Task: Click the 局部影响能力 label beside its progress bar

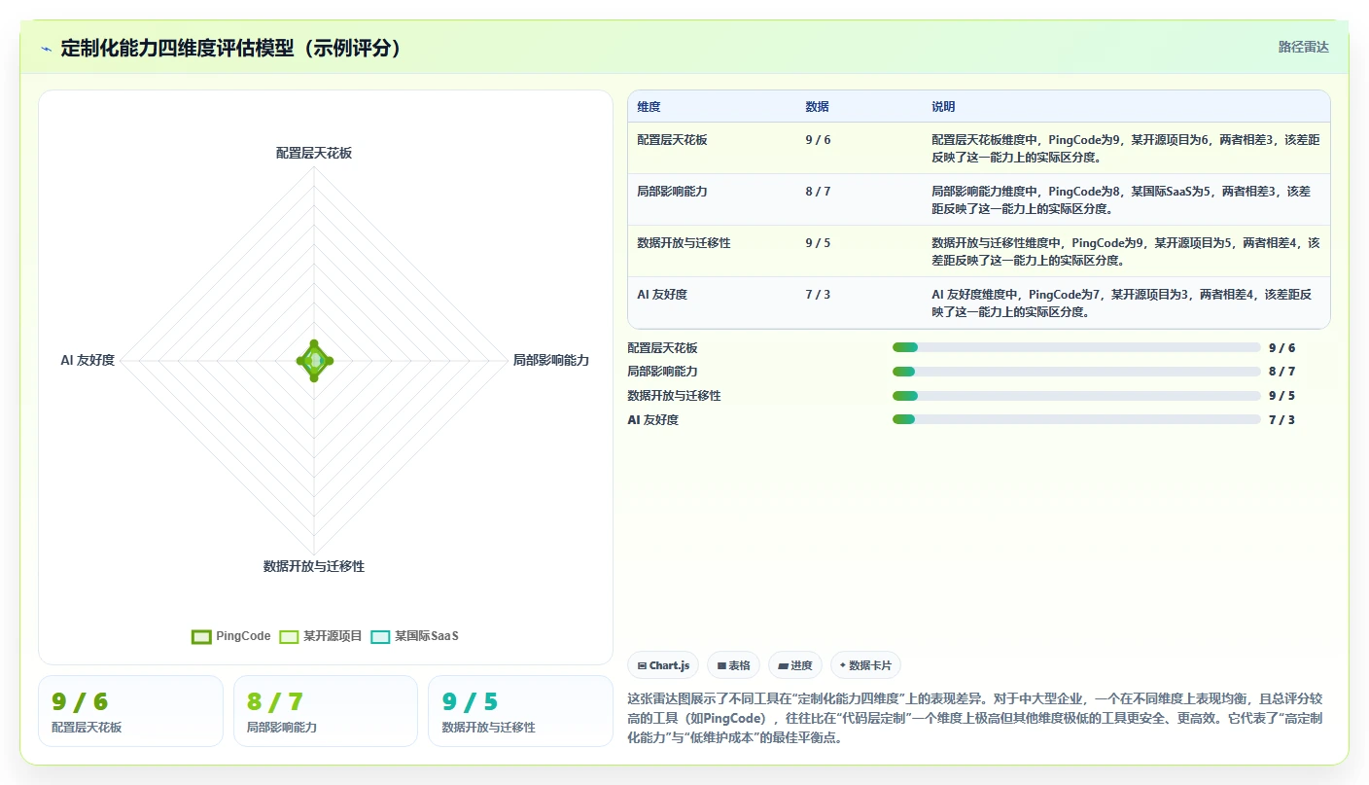Action: (x=663, y=372)
